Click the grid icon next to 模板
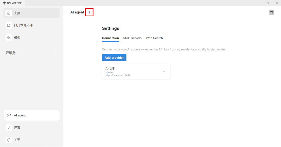The height and width of the screenshot is (147, 281). click(x=9, y=38)
